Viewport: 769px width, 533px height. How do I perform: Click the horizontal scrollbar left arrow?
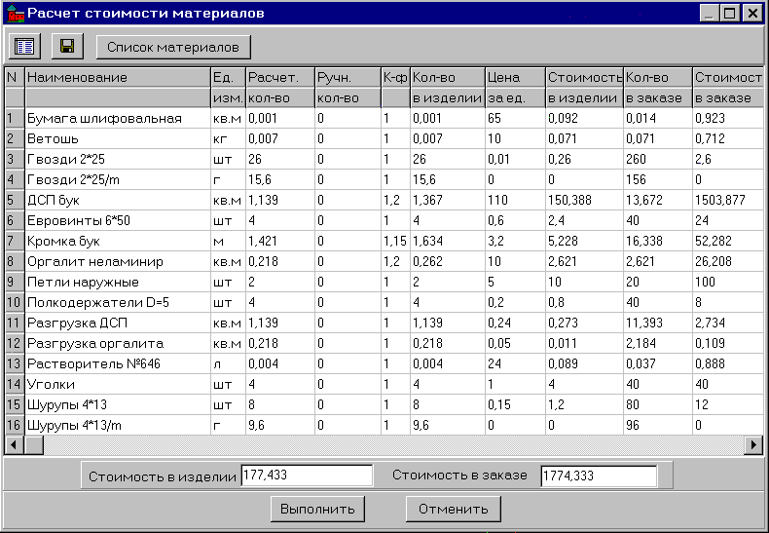[x=15, y=445]
